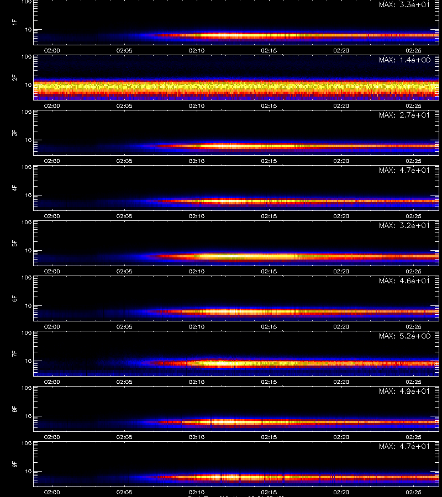The height and width of the screenshot is (497, 442).
Task: Select the 'MAX: 4.6e+01' readout
Action: pos(404,281)
